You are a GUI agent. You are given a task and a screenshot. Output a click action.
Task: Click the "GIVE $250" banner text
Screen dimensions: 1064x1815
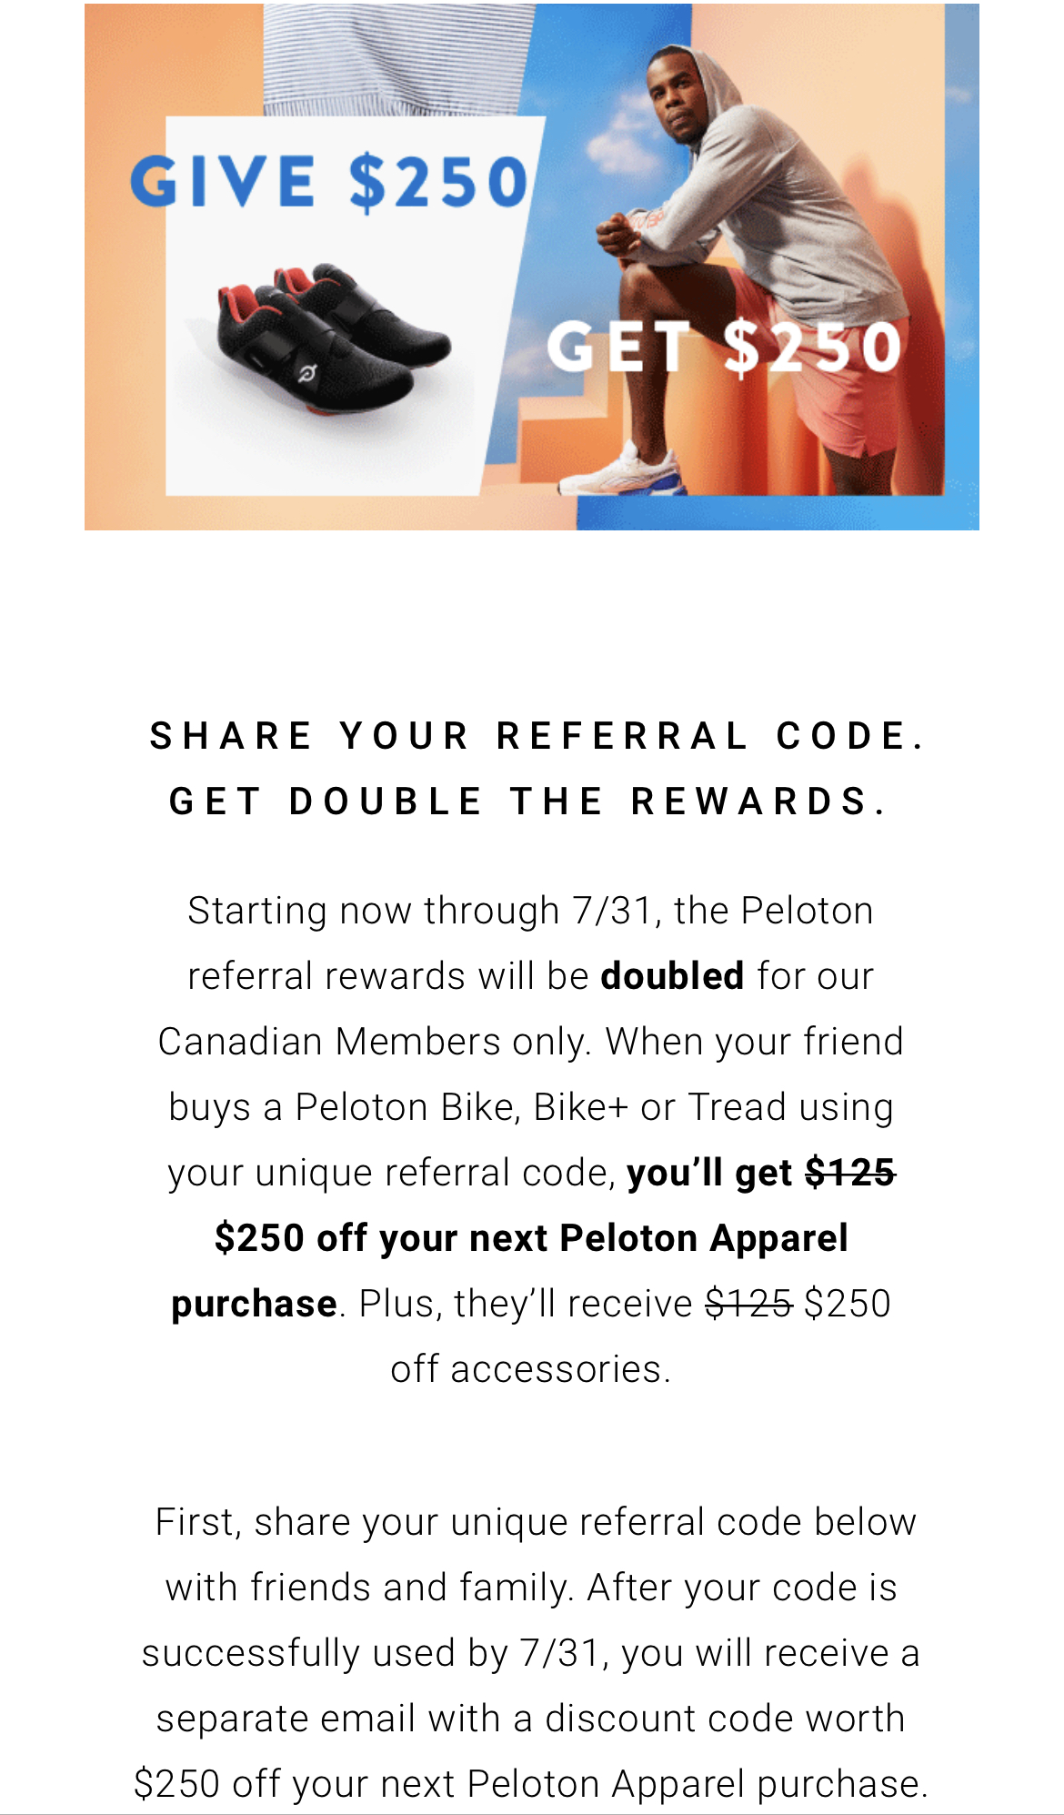click(329, 182)
